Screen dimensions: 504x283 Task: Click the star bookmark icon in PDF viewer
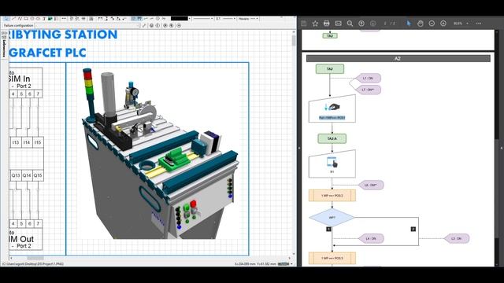coord(315,24)
